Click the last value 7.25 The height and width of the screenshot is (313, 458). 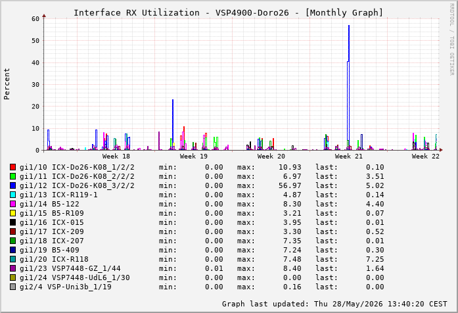point(375,259)
